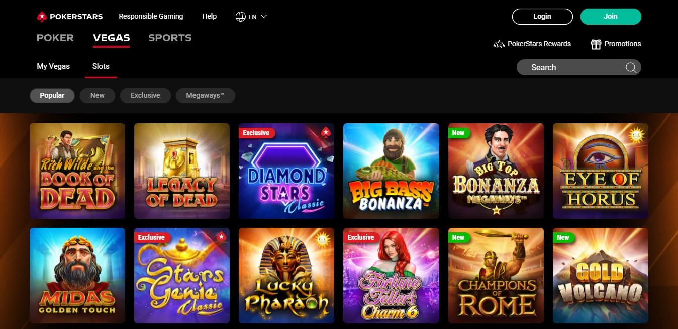
Task: Click the PokerStars Rewards stars icon
Action: [x=499, y=44]
